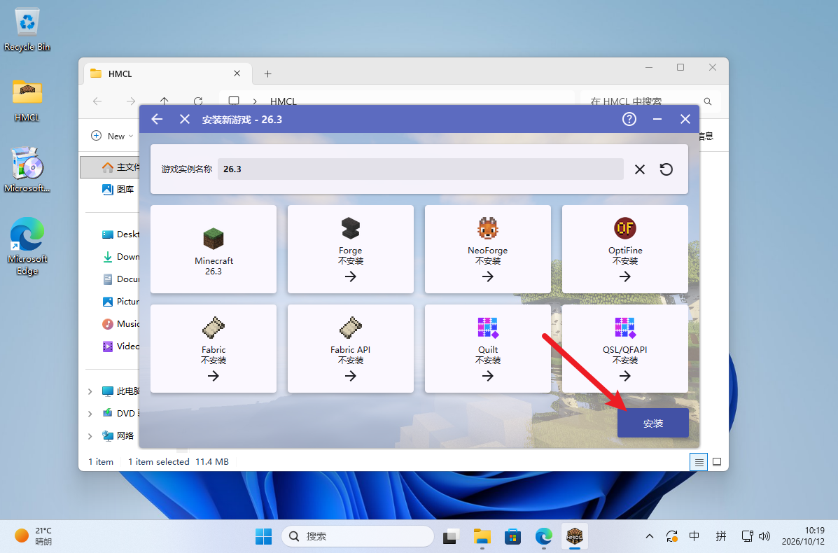Expand the 网络 tree node
The width and height of the screenshot is (838, 553).
point(90,436)
